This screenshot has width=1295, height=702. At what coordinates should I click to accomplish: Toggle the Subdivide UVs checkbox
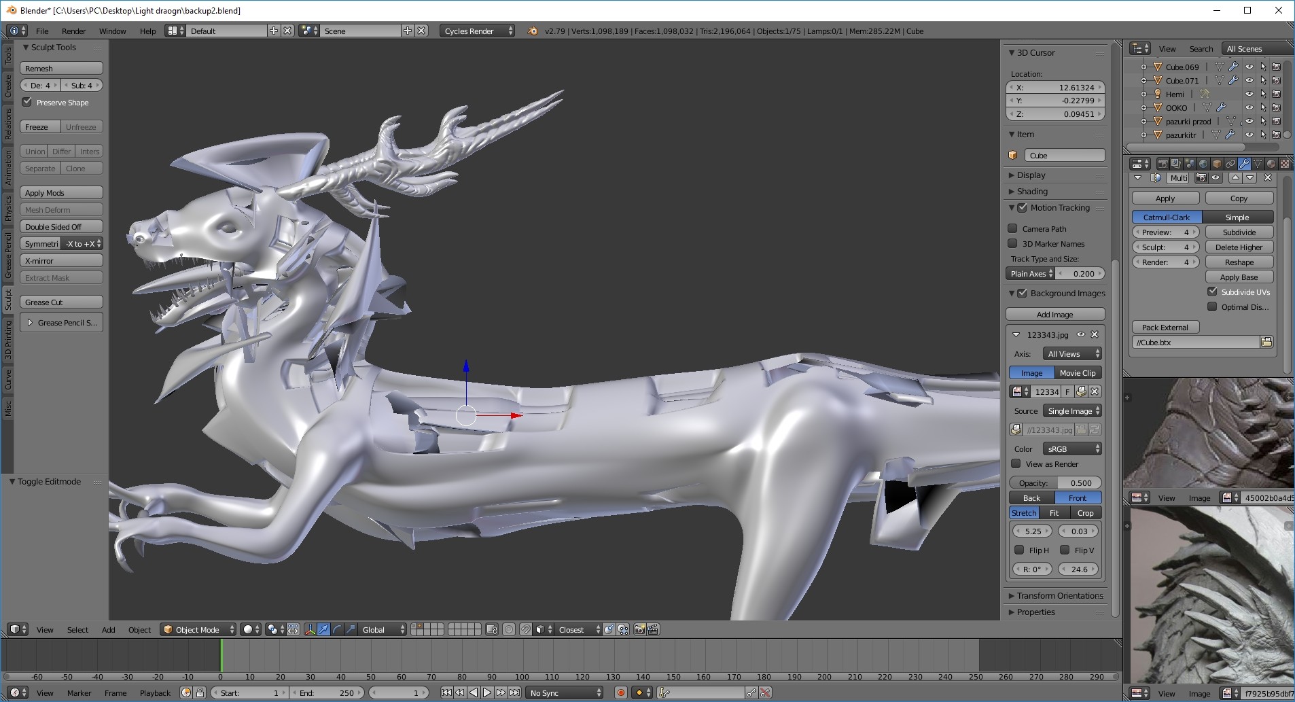click(1212, 292)
